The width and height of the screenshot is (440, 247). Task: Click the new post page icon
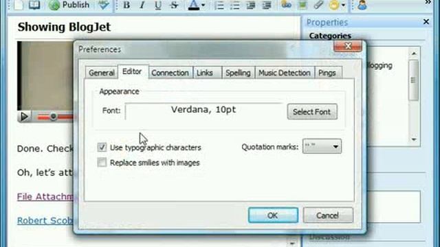click(x=19, y=5)
